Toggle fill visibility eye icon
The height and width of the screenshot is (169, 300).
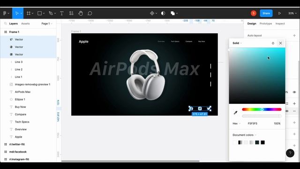click(287, 111)
